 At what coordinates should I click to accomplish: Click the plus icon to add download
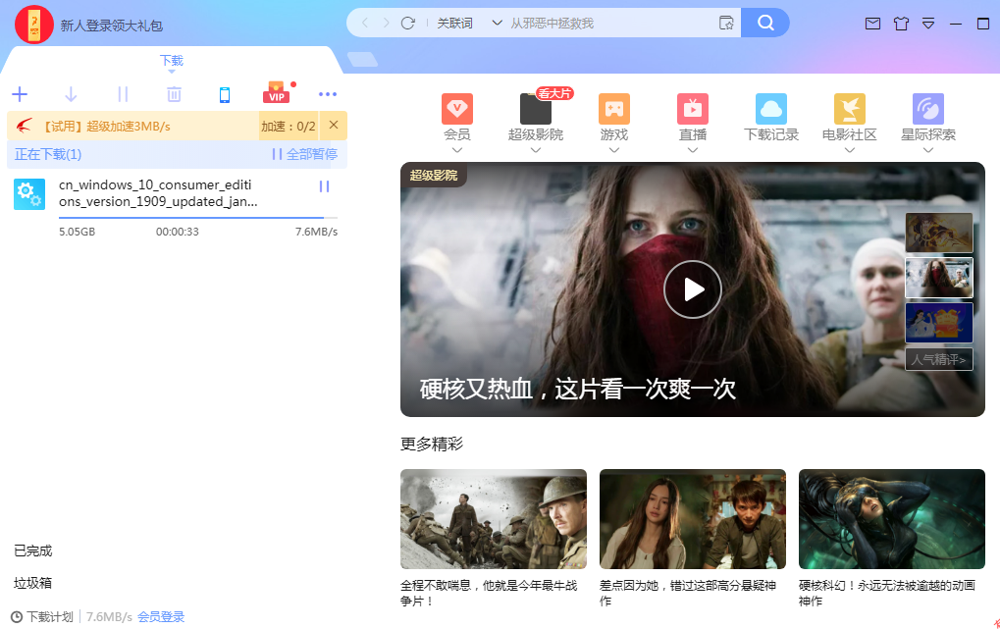[x=20, y=95]
